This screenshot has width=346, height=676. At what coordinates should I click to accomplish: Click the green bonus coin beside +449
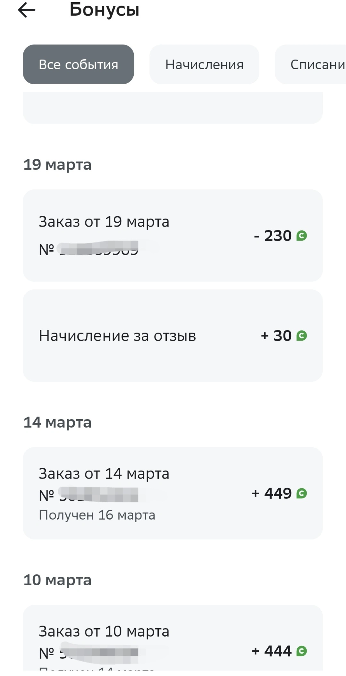pyautogui.click(x=301, y=493)
